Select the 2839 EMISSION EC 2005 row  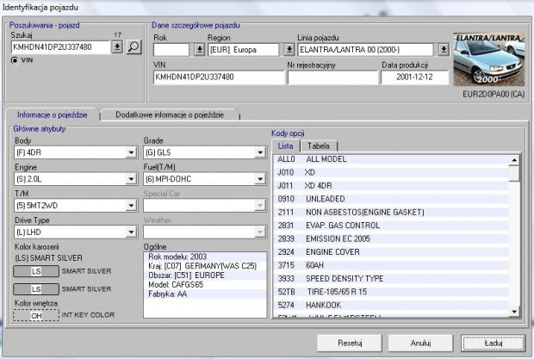pos(391,238)
